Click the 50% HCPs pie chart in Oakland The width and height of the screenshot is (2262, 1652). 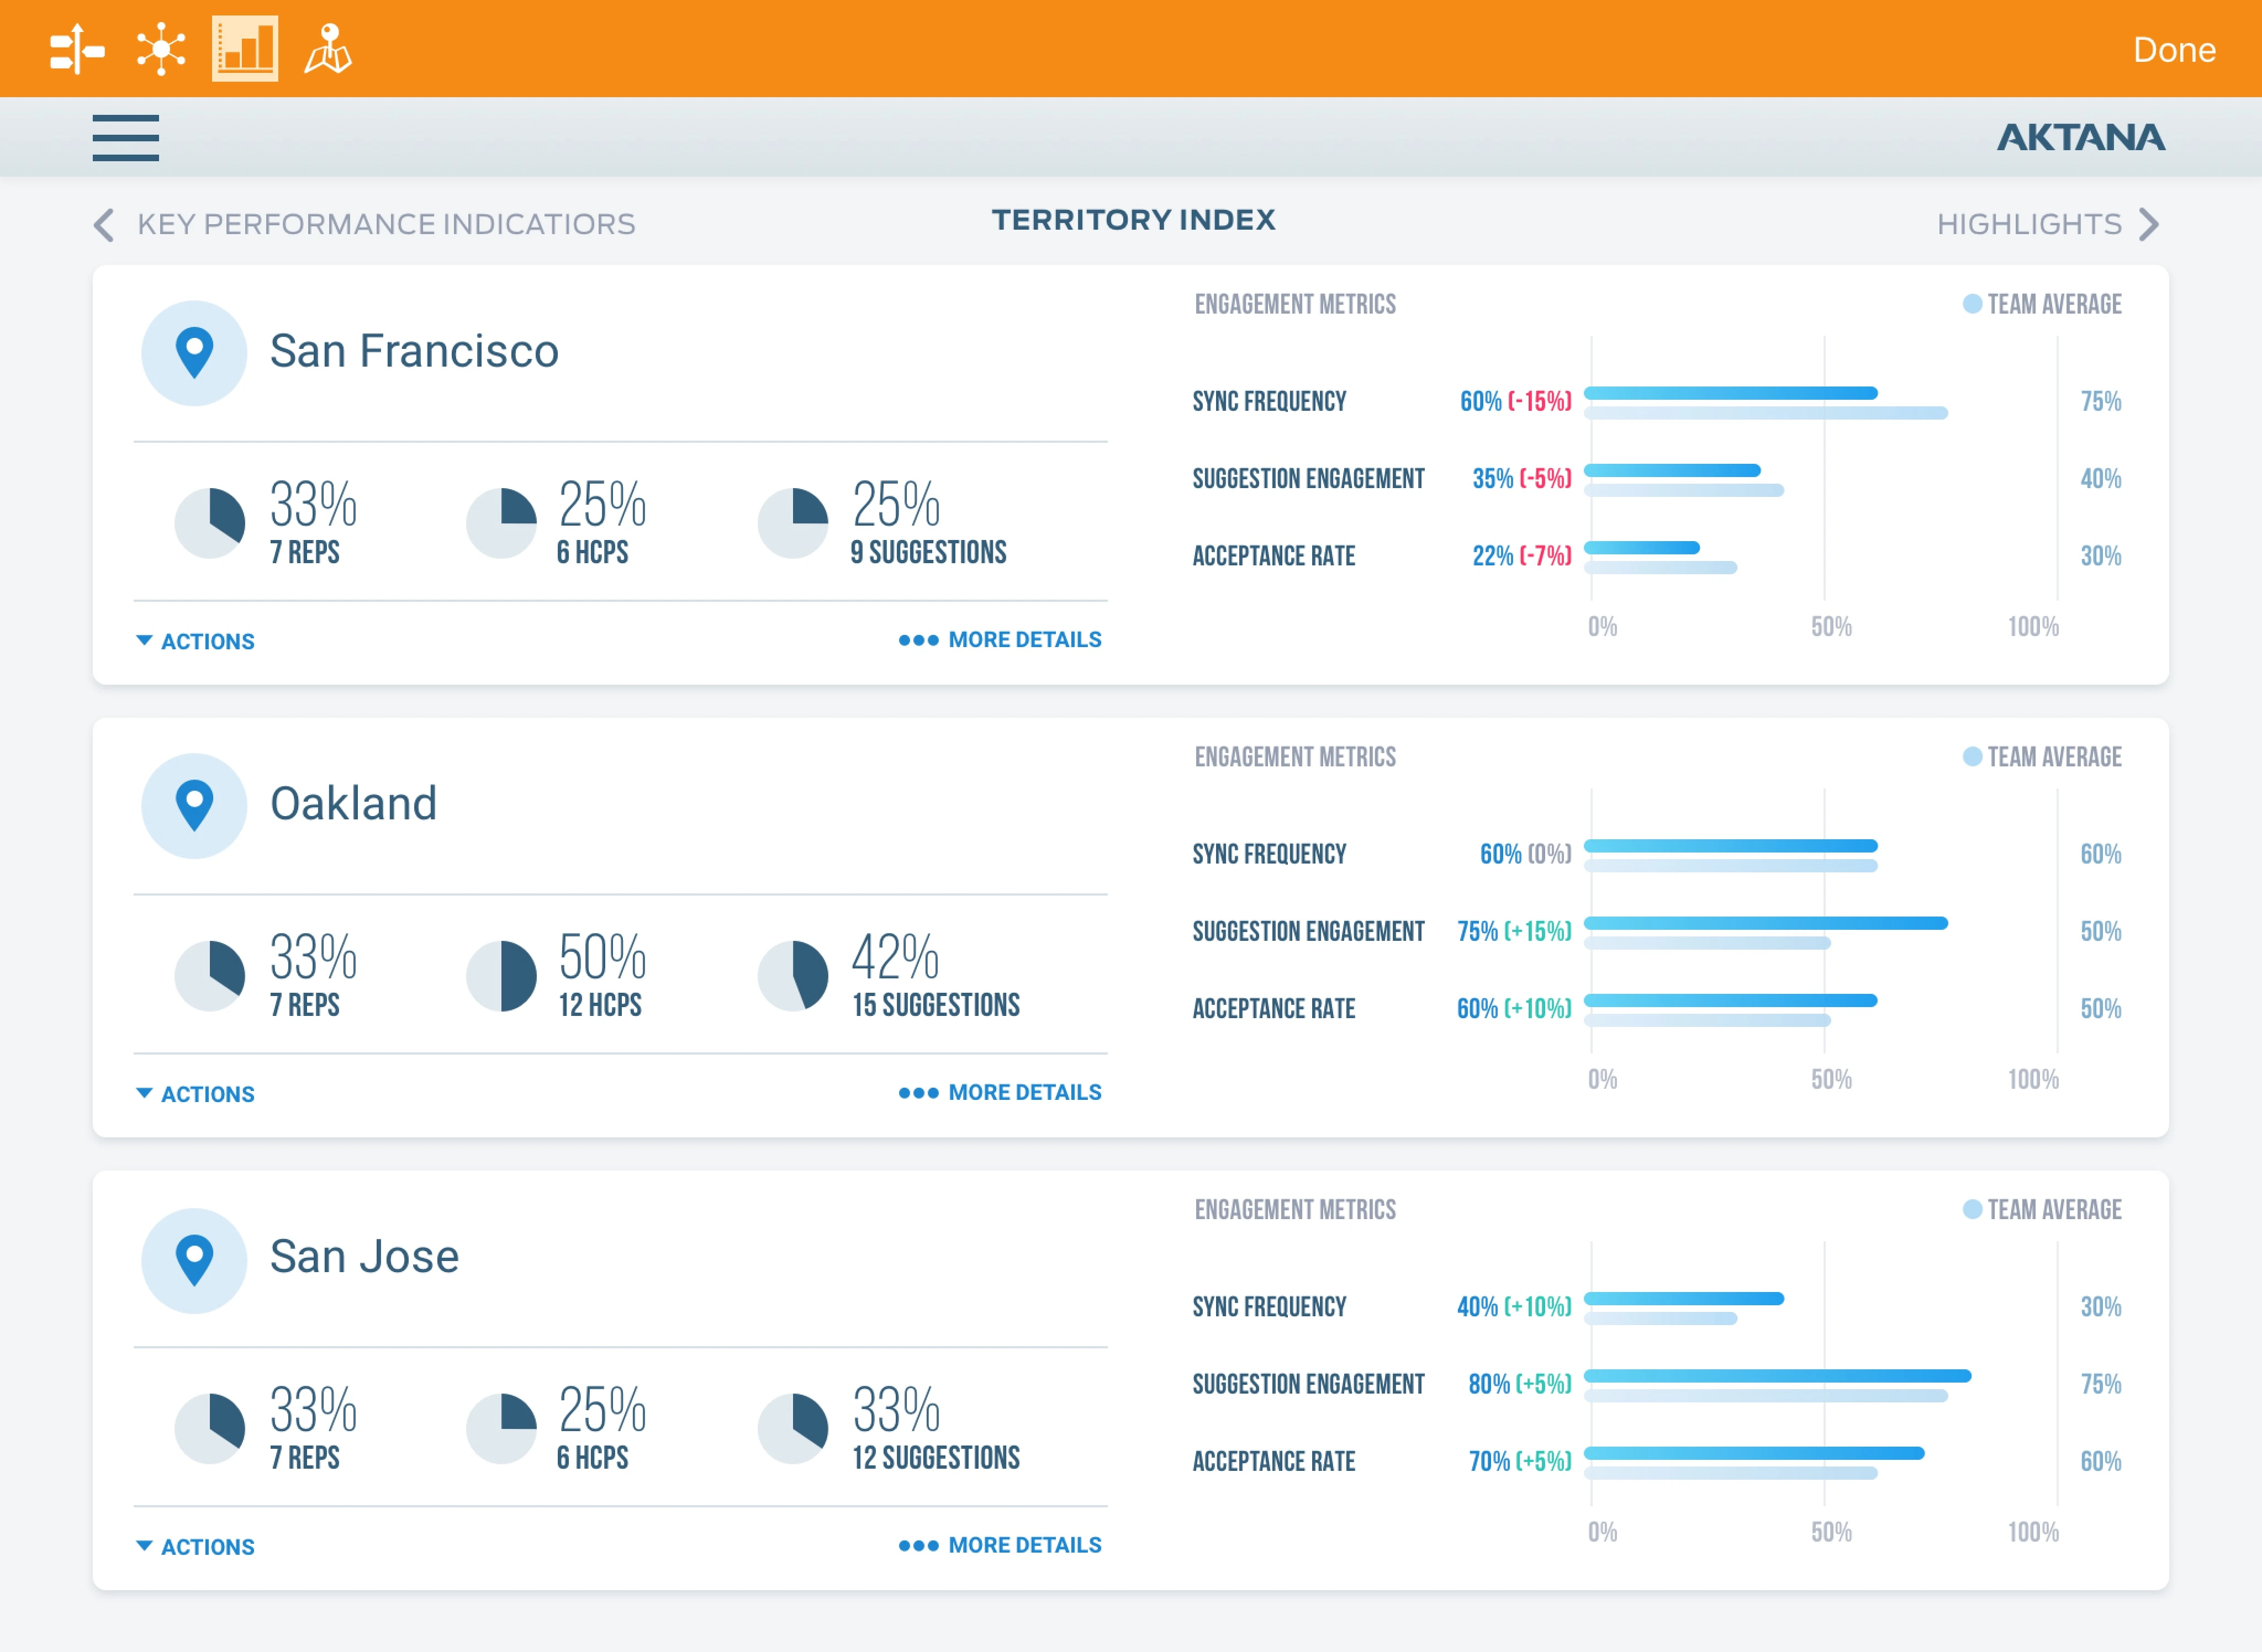[501, 976]
